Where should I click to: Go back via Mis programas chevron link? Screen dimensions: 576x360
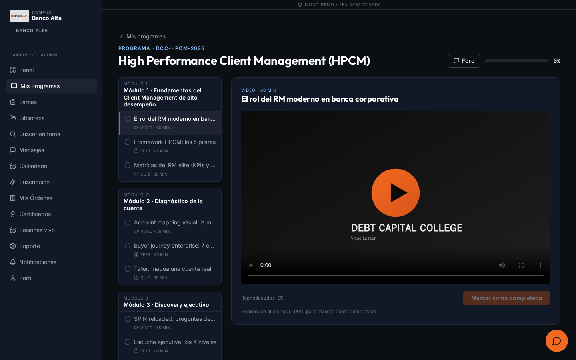pyautogui.click(x=142, y=36)
